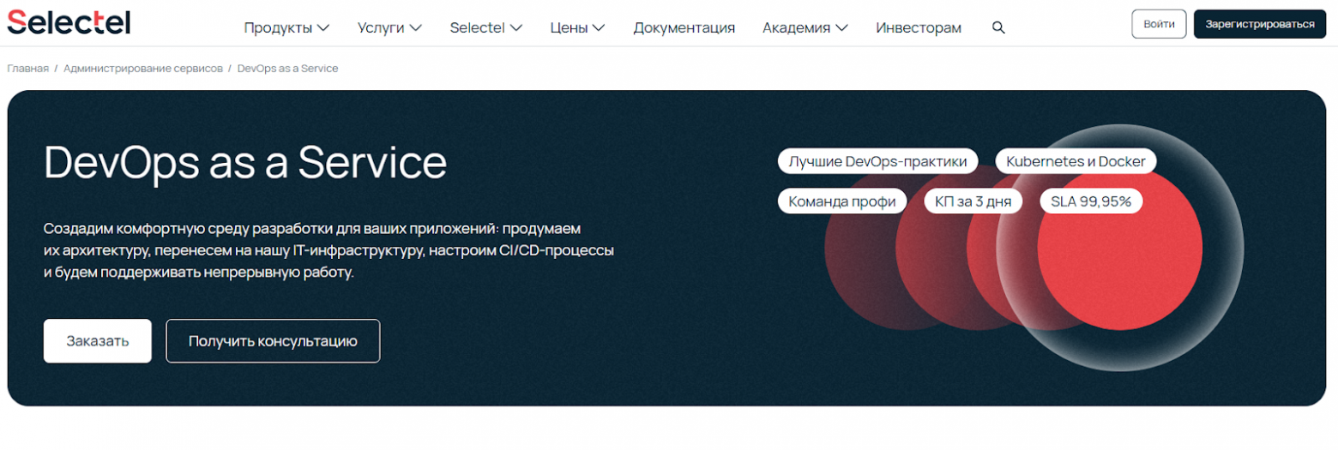Navigate to Главная breadcrumb link

click(x=27, y=68)
